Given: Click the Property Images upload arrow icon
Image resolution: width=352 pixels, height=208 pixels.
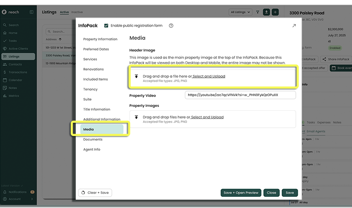Looking at the screenshot, I should coord(136,117).
